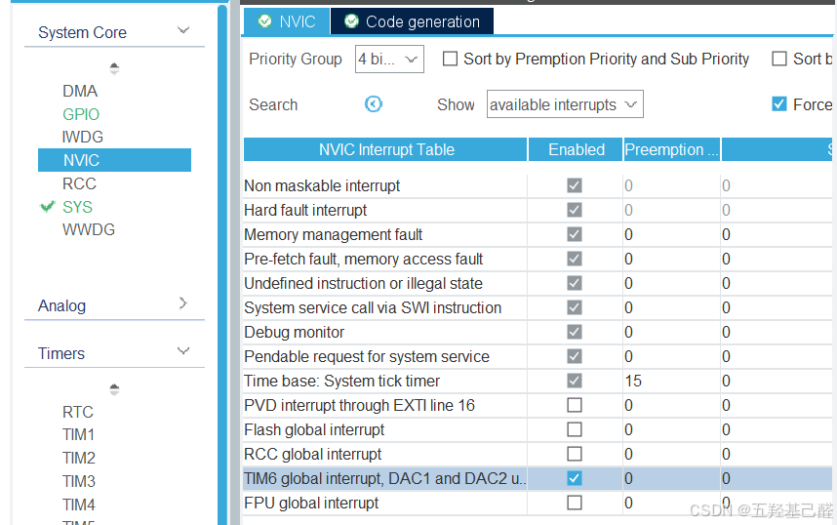Enable Sort by Premption Priority and Sub Priority

point(450,59)
